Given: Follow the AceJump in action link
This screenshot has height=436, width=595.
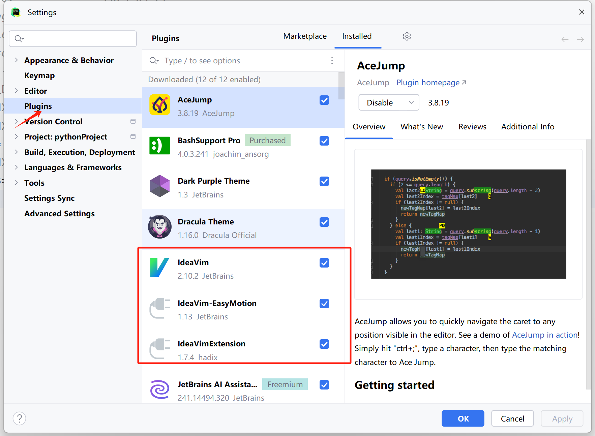Looking at the screenshot, I should pos(545,335).
